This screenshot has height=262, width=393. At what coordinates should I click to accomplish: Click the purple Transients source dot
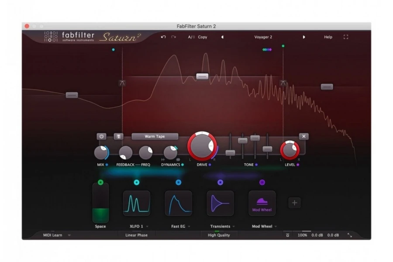coord(221,182)
